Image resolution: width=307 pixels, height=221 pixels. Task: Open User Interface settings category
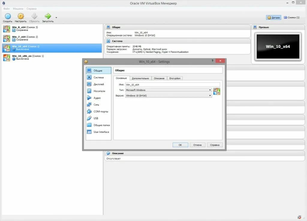pyautogui.click(x=98, y=132)
